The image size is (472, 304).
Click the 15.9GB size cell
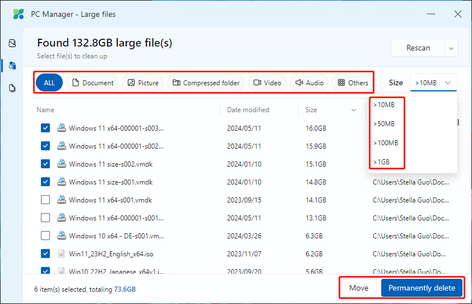316,146
